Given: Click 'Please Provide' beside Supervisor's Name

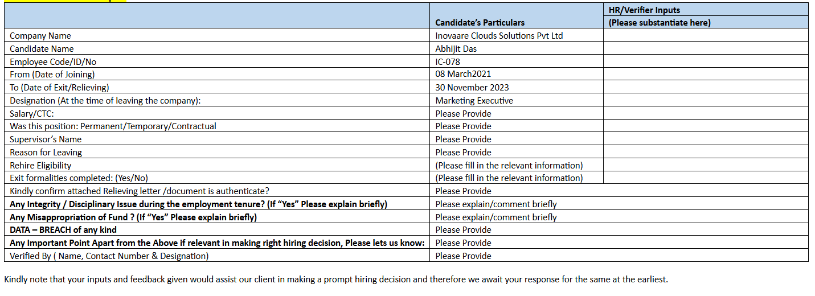Looking at the screenshot, I should click(x=463, y=139).
